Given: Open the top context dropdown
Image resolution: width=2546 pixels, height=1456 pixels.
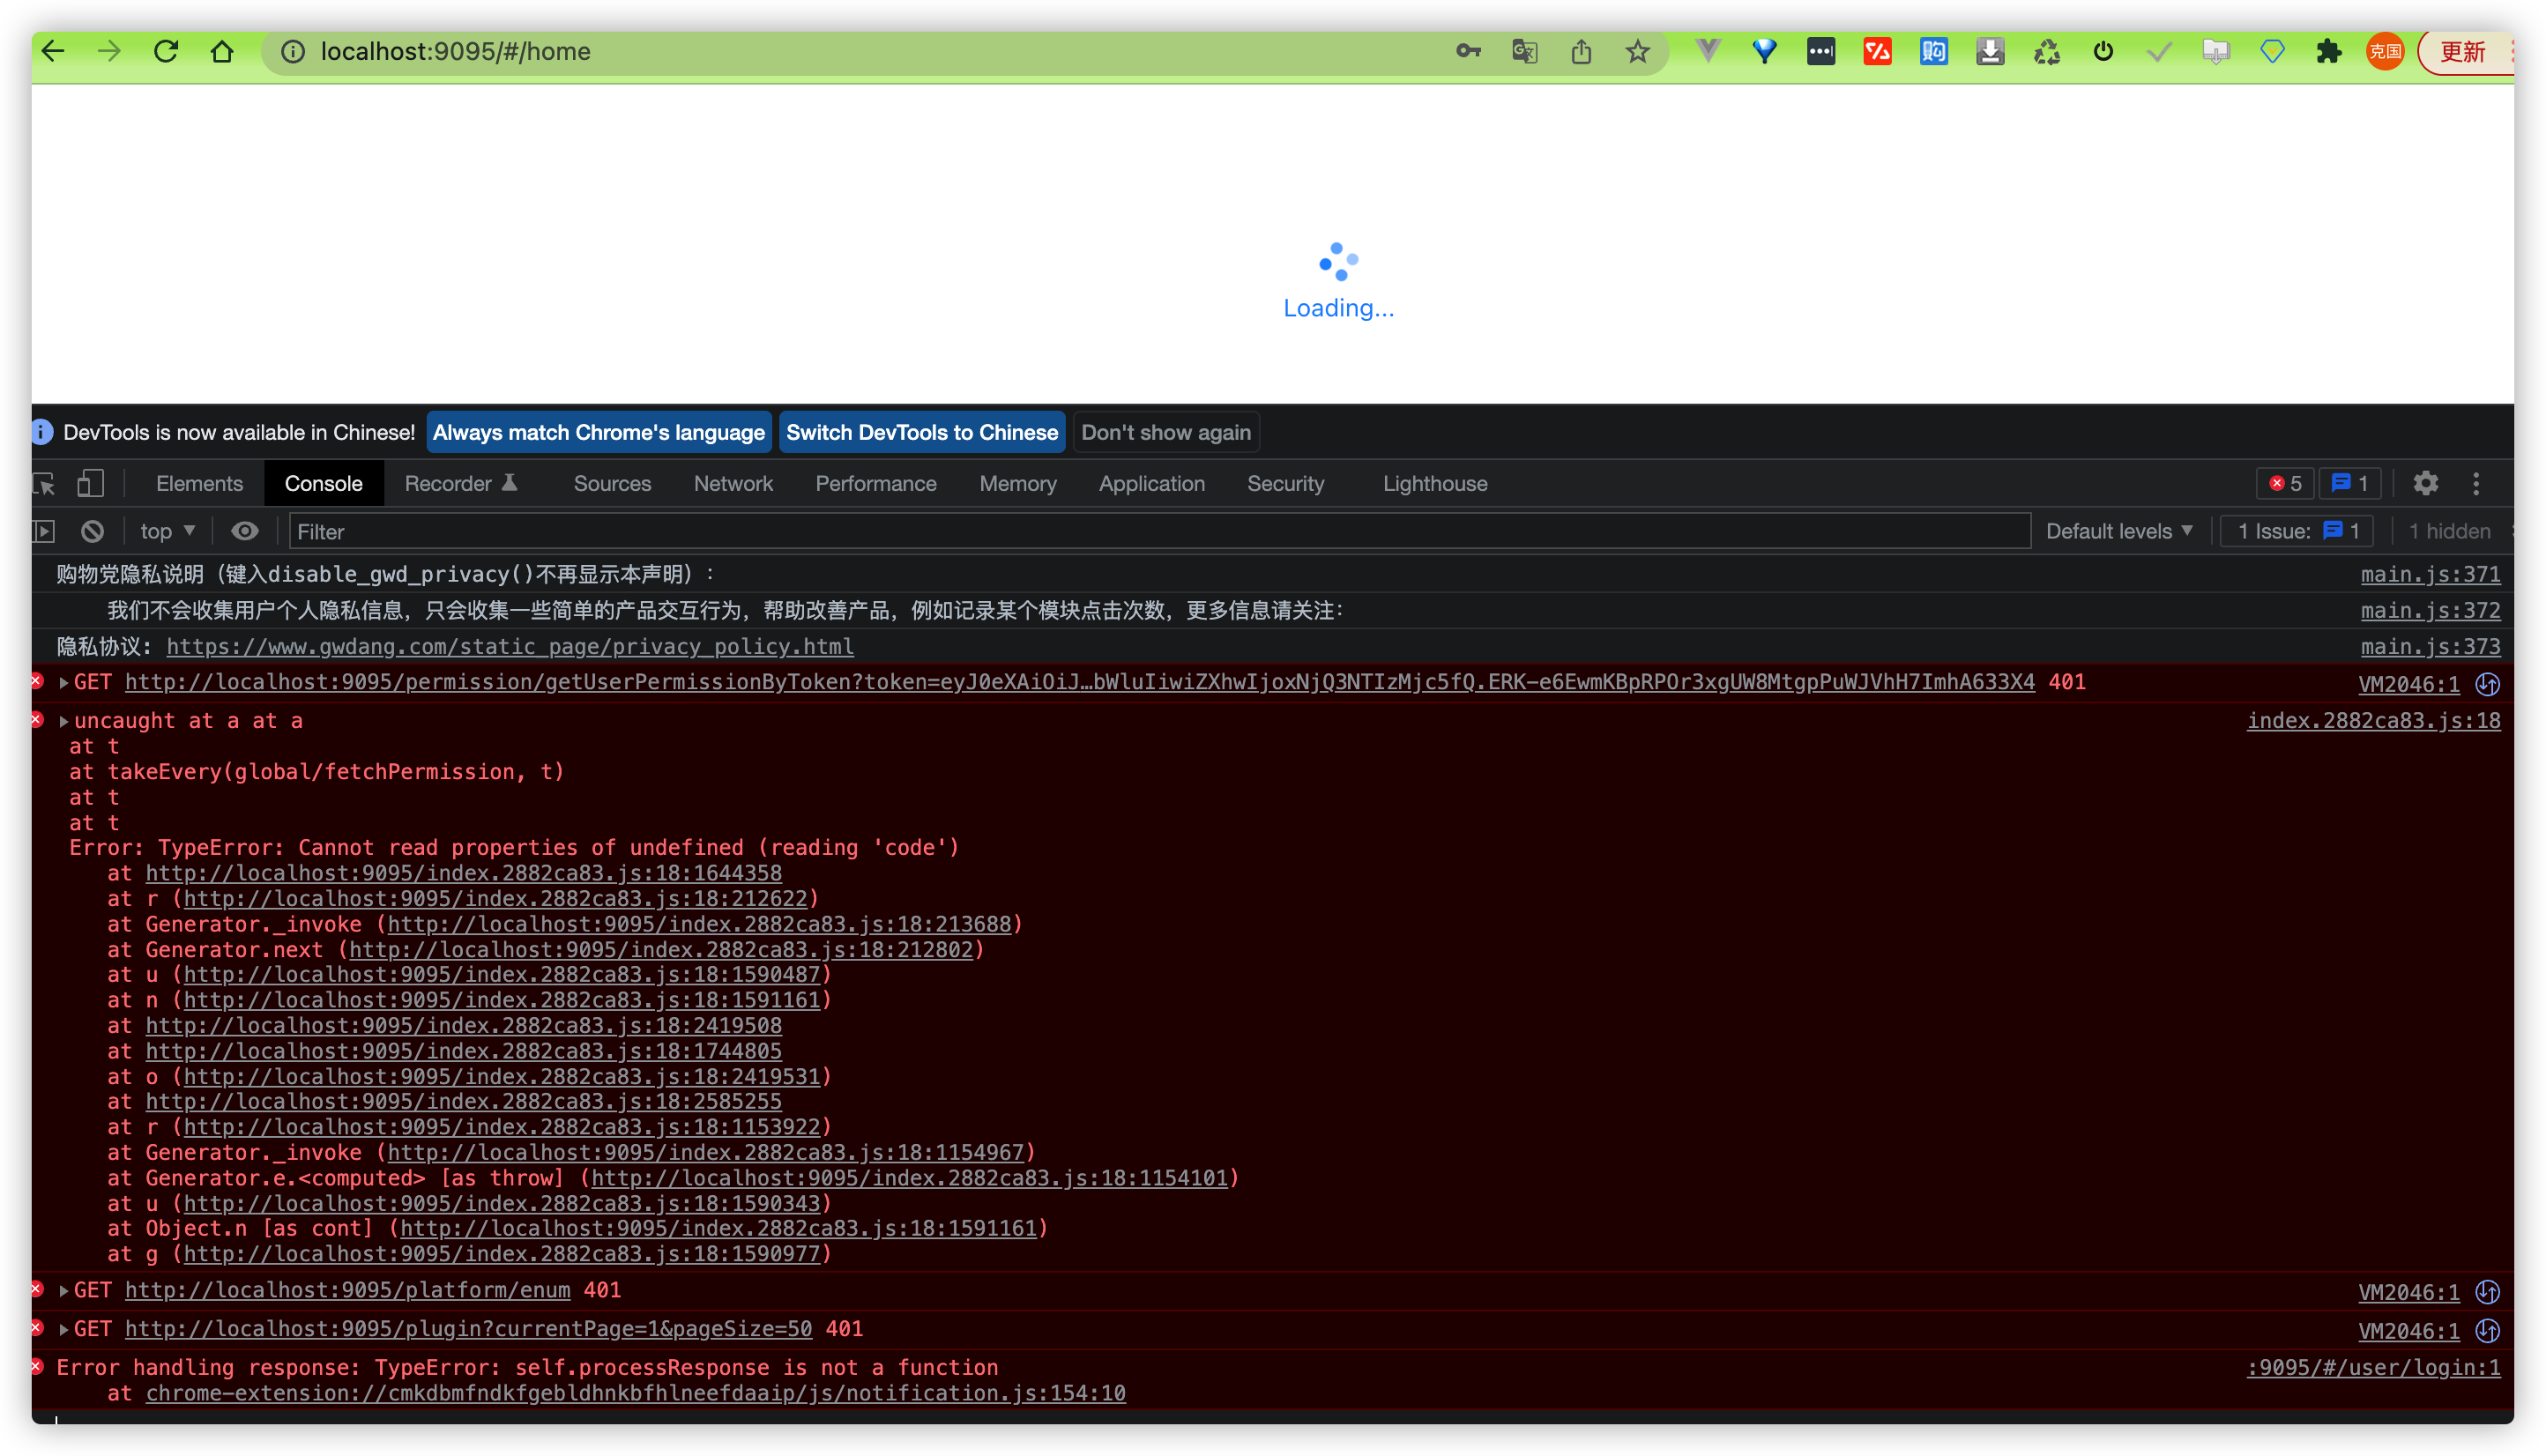Looking at the screenshot, I should click(167, 531).
